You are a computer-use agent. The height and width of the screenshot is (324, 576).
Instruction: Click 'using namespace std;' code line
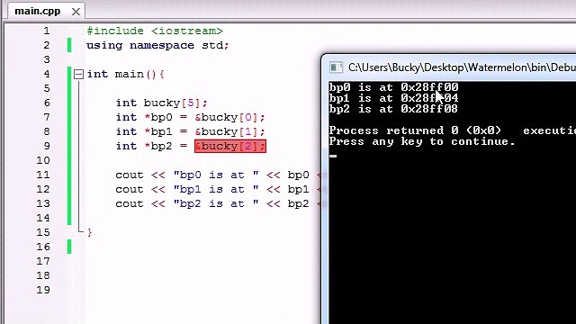pos(157,46)
